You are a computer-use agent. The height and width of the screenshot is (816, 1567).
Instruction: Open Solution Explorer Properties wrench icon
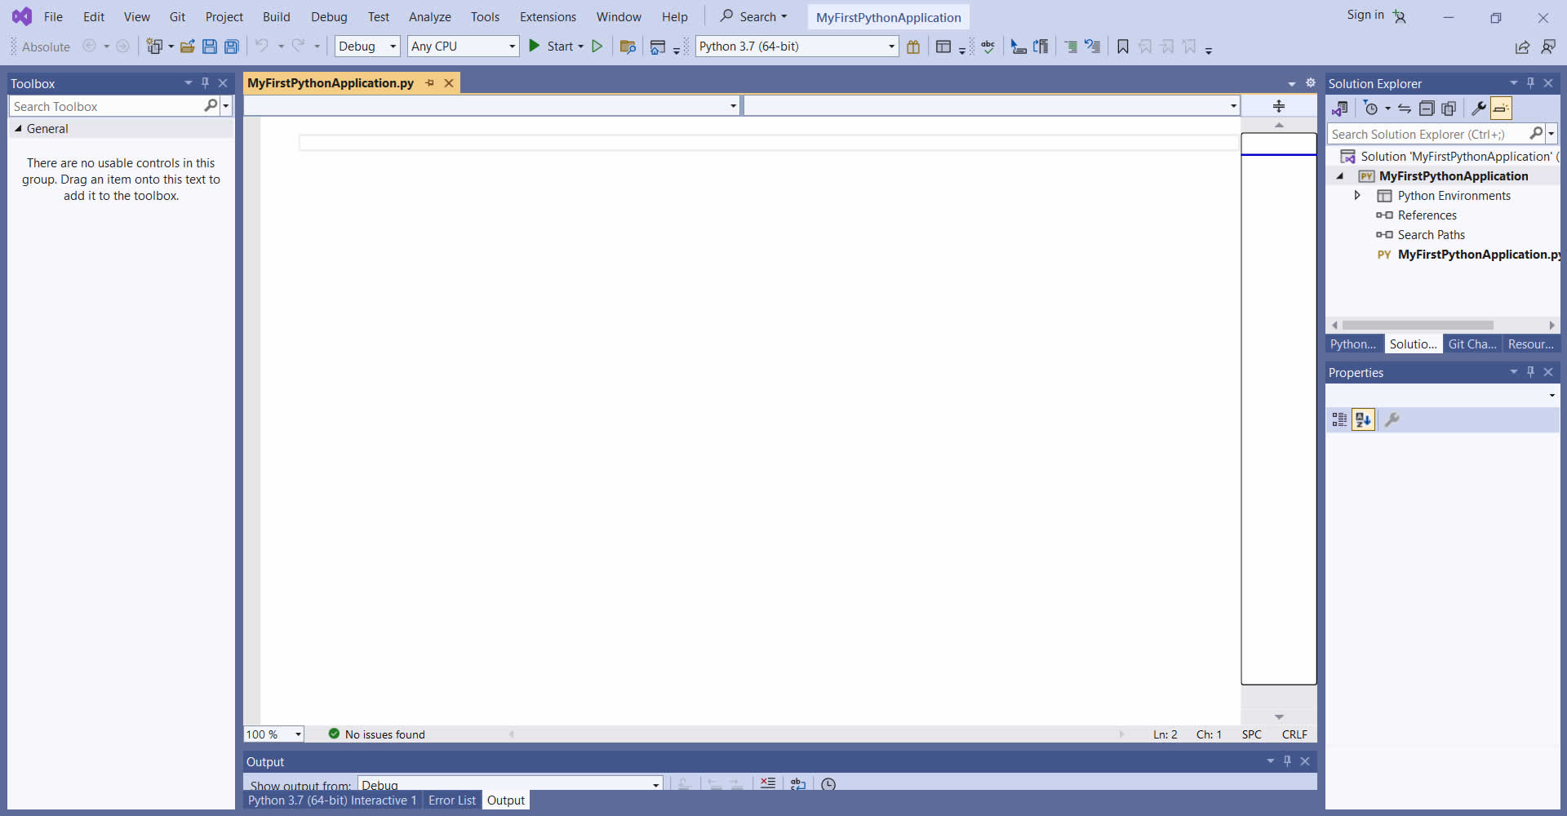click(x=1478, y=109)
